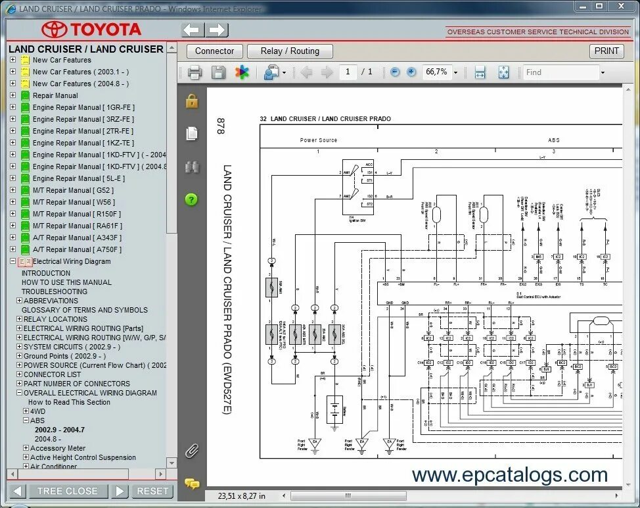Image resolution: width=640 pixels, height=508 pixels.
Task: Click the left arrow button beside TREE CLOSE
Action: 17,492
